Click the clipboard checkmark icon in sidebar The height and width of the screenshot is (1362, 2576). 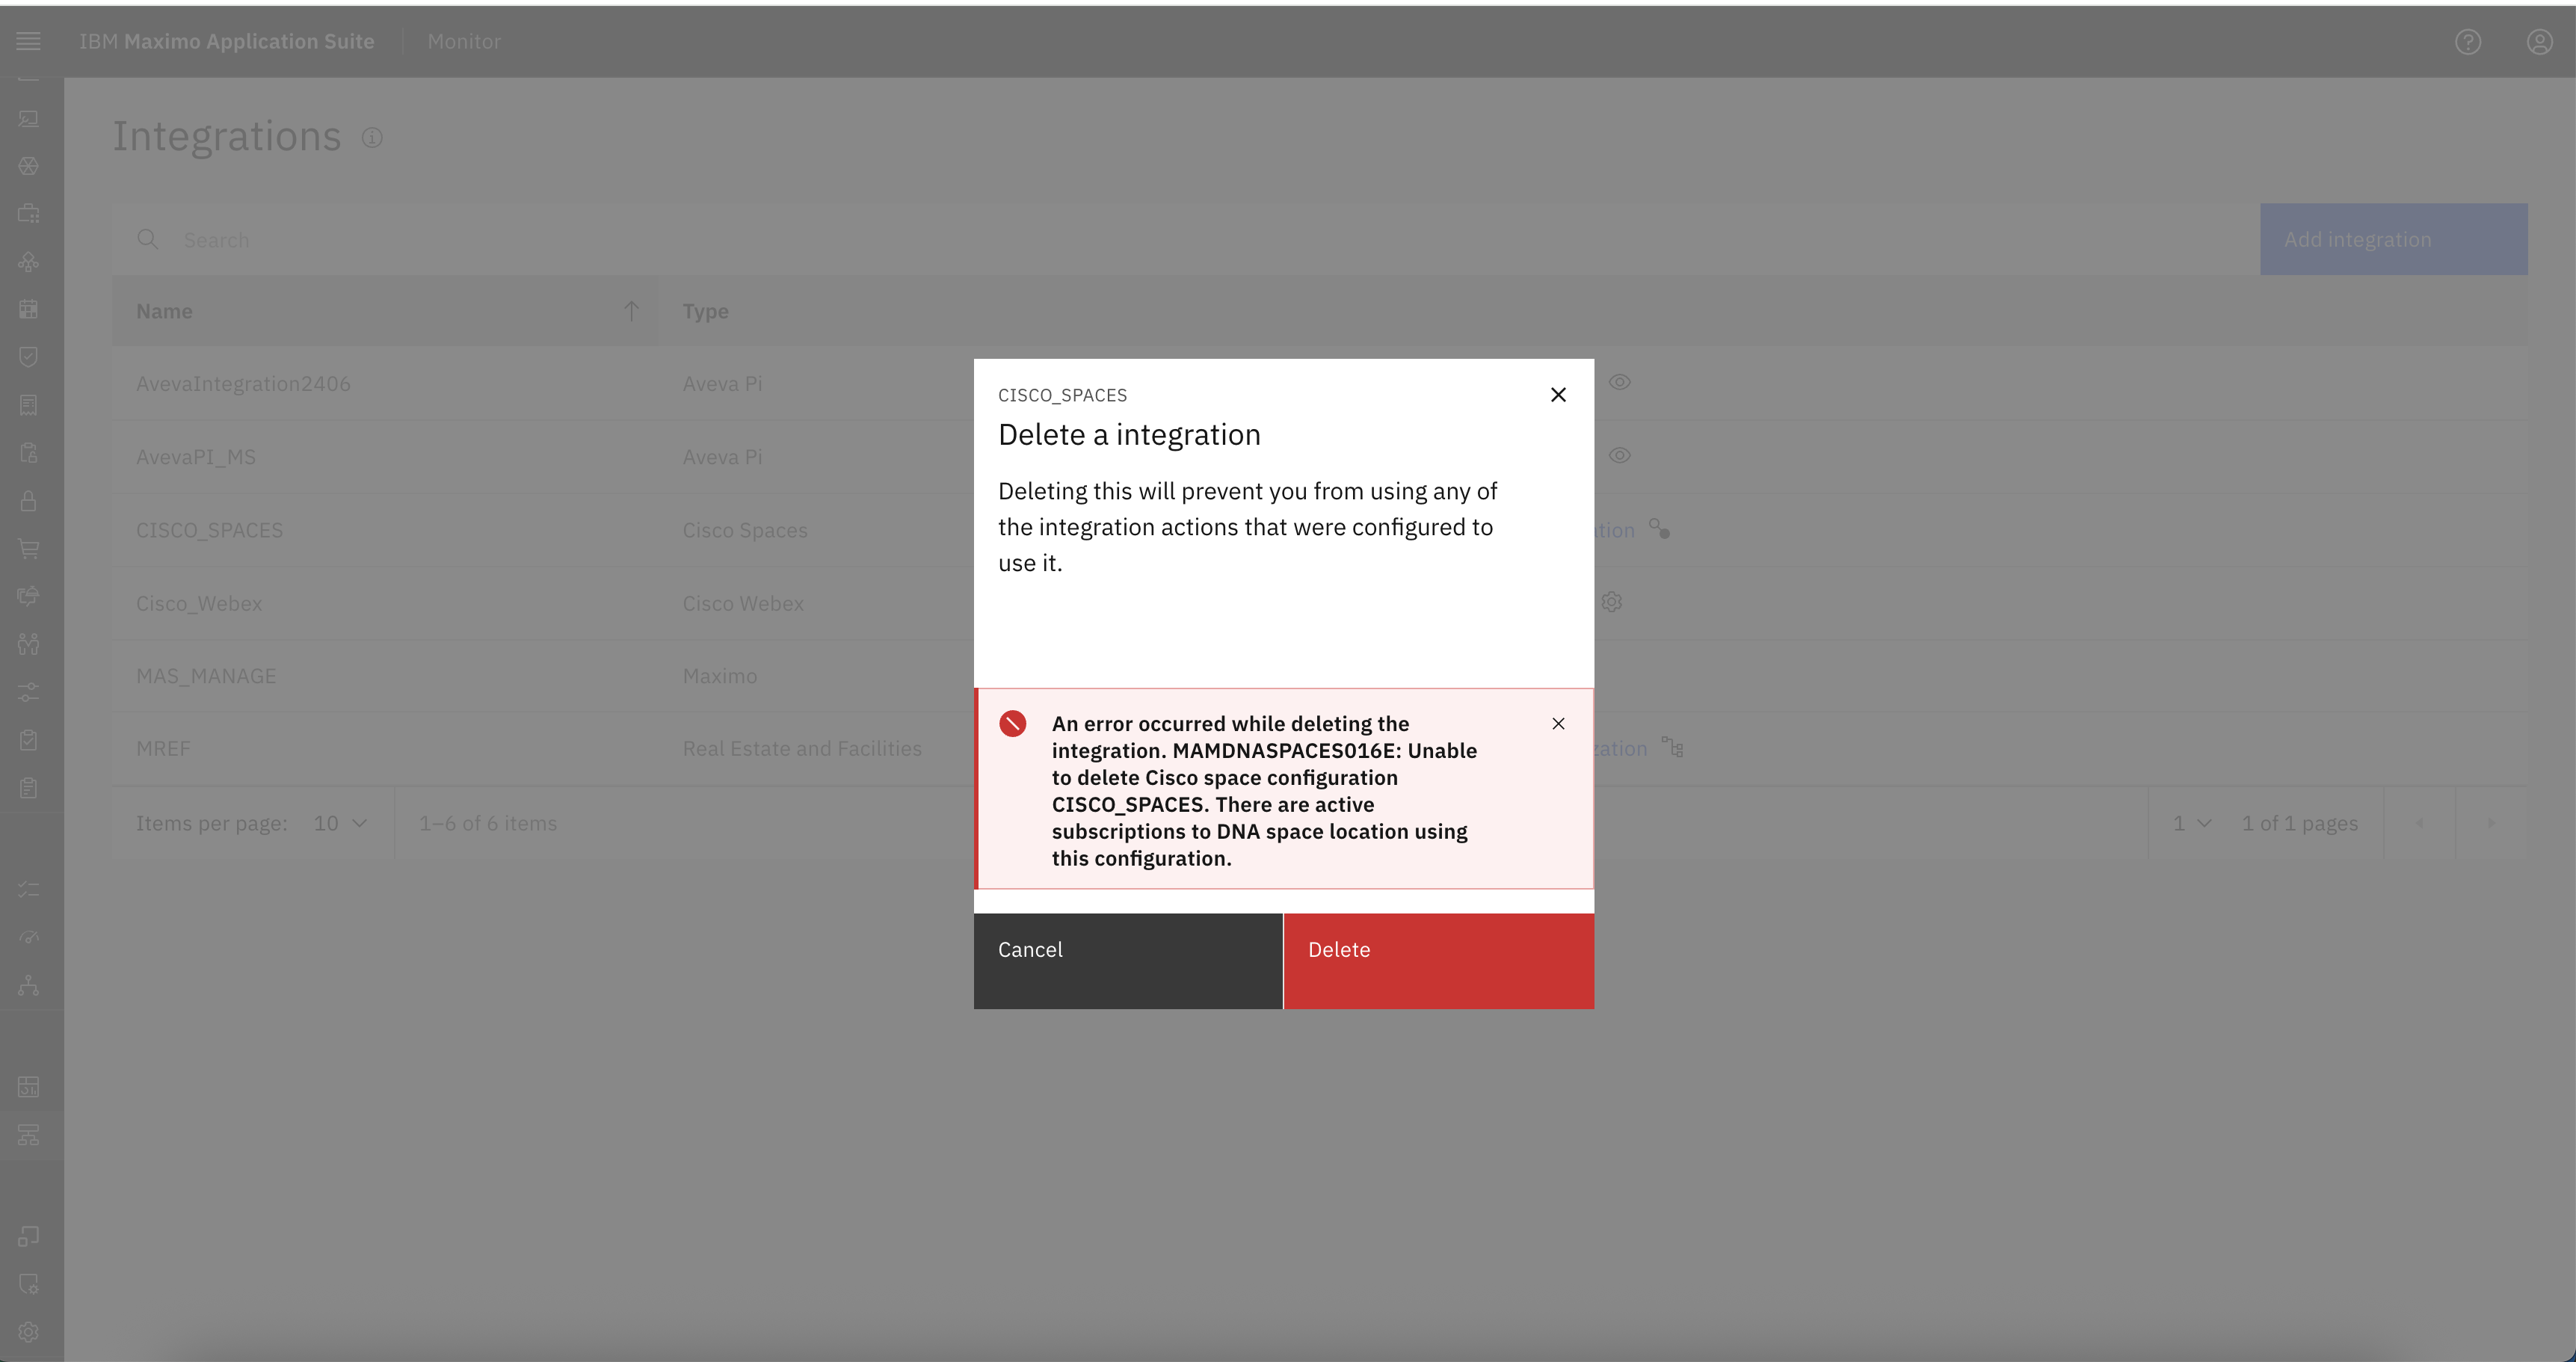28,740
